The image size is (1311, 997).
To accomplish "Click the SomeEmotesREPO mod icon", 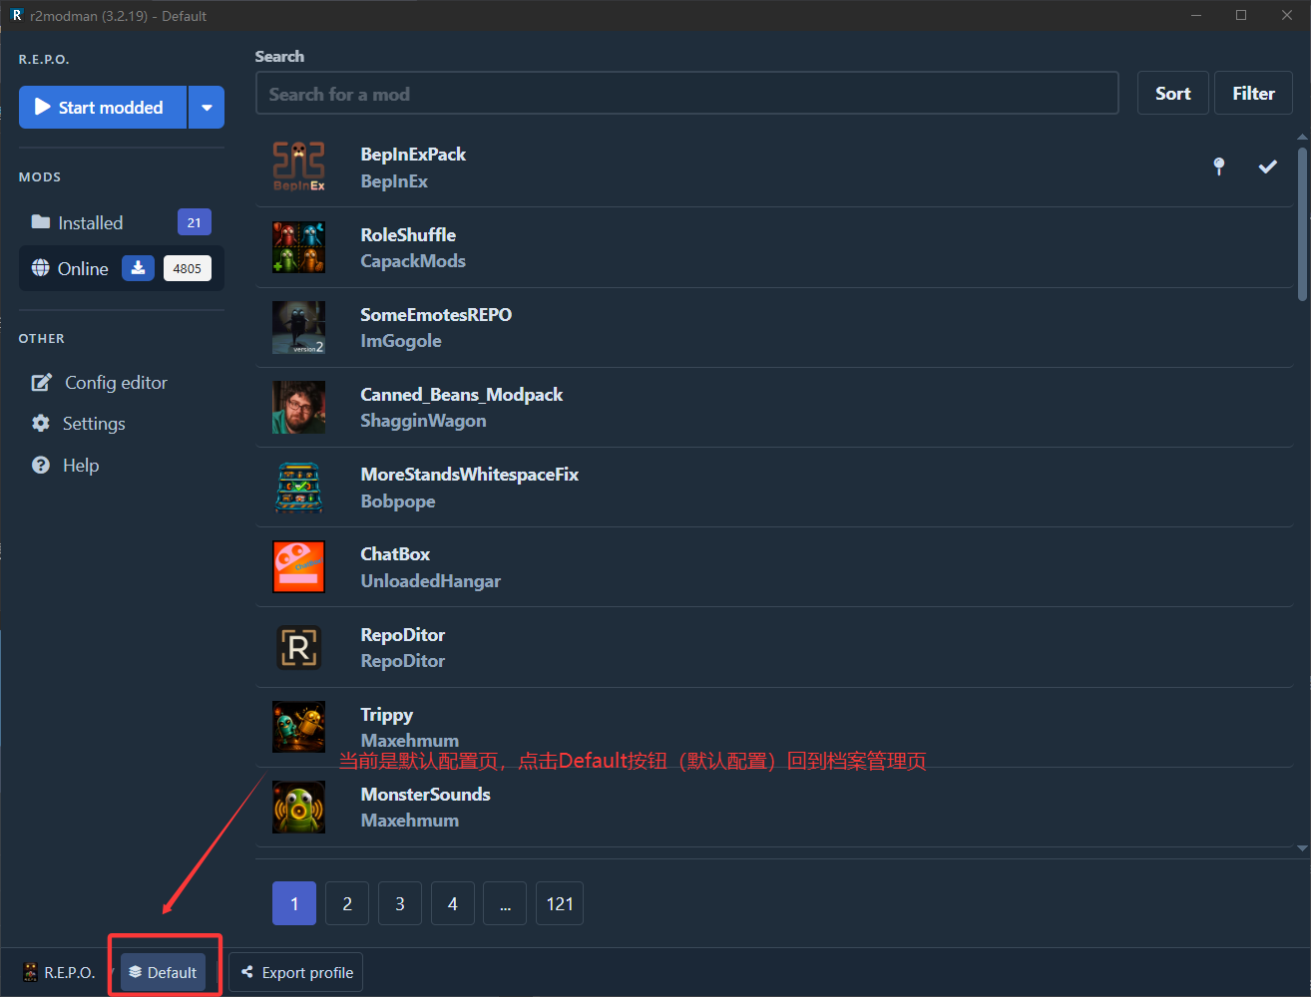I will pos(298,327).
